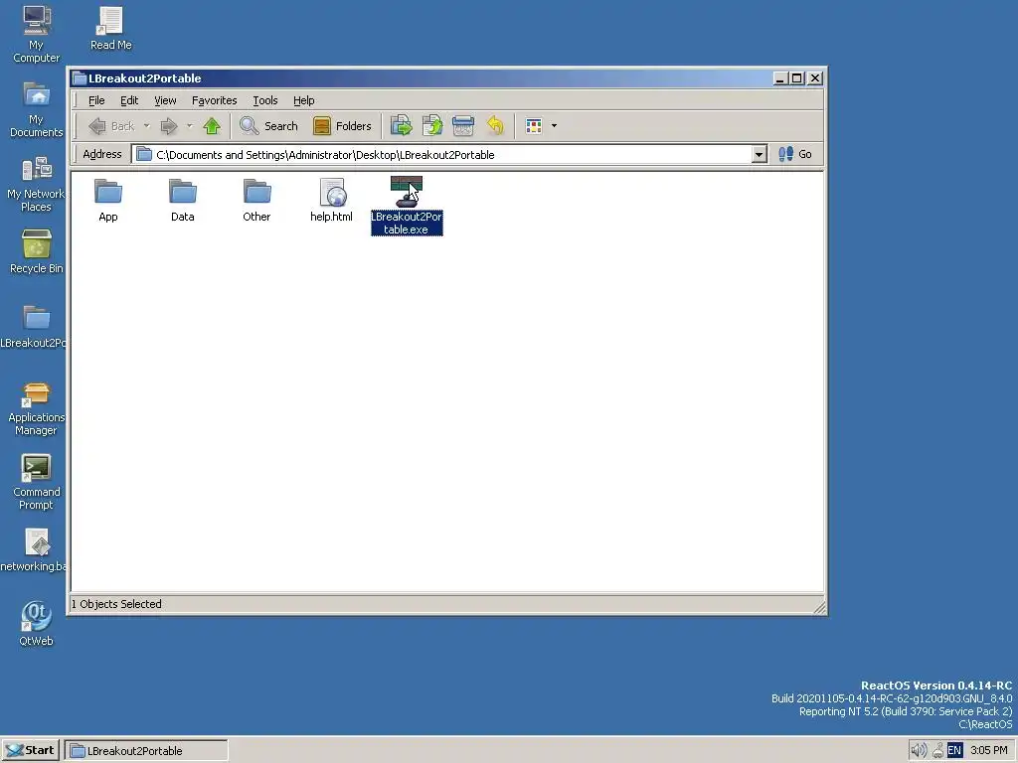The height and width of the screenshot is (763, 1018).
Task: Click the '1 Objects Selected' status text
Action: [x=116, y=604]
